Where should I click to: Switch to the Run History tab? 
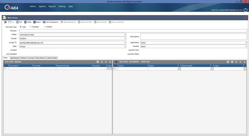click(x=40, y=58)
